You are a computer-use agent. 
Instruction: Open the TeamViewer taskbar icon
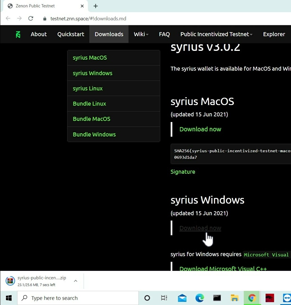coord(287,298)
